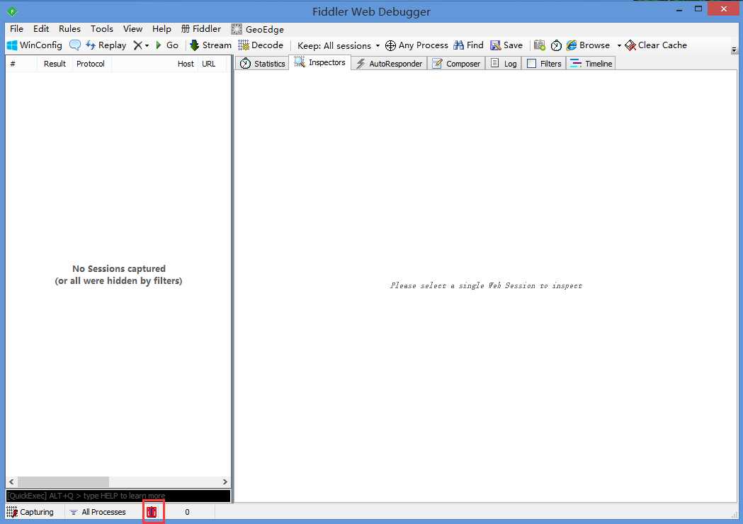Click the session list left scroll arrow

[11, 482]
